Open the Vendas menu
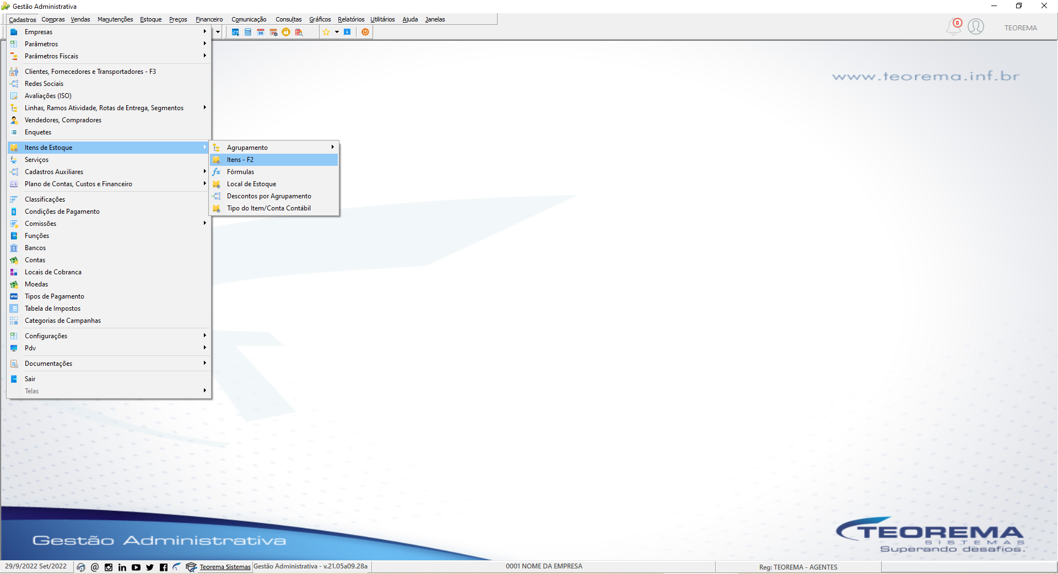Image resolution: width=1058 pixels, height=574 pixels. [80, 19]
